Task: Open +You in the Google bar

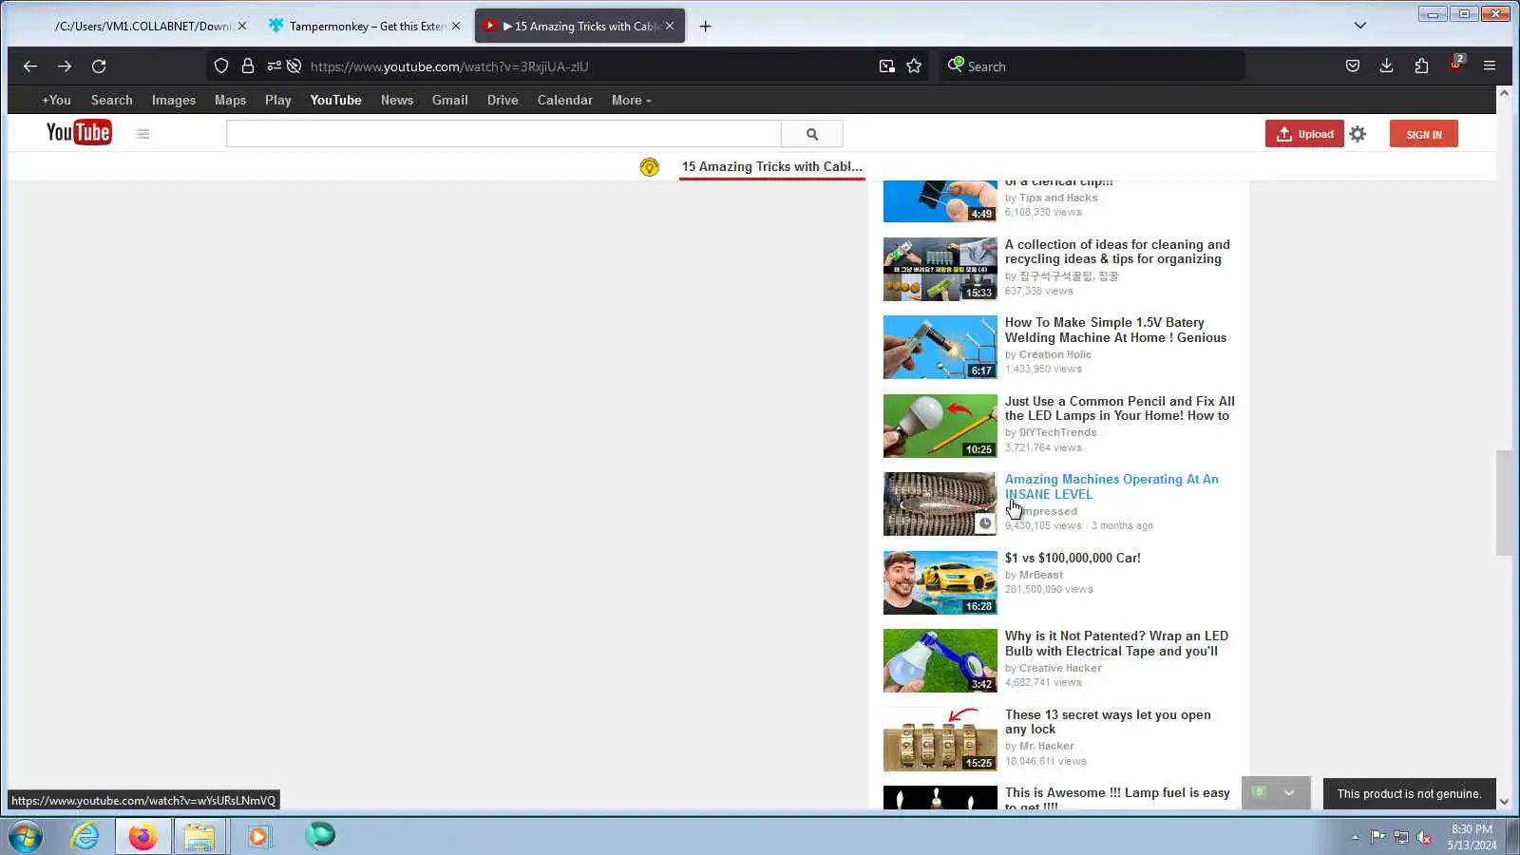Action: (56, 100)
